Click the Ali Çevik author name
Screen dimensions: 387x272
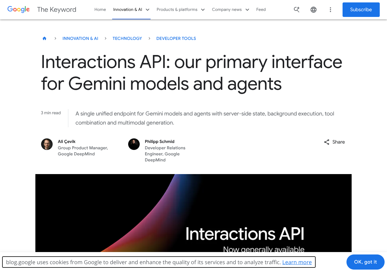(67, 141)
